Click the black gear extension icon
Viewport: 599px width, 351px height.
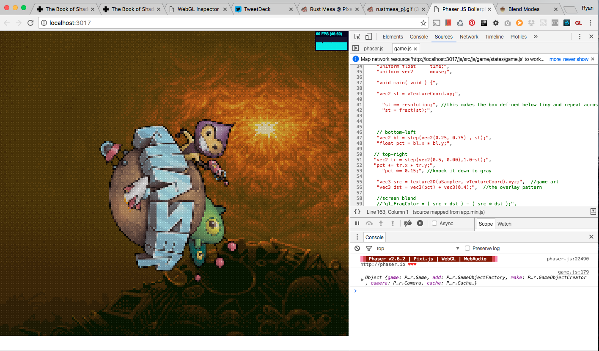click(x=496, y=23)
